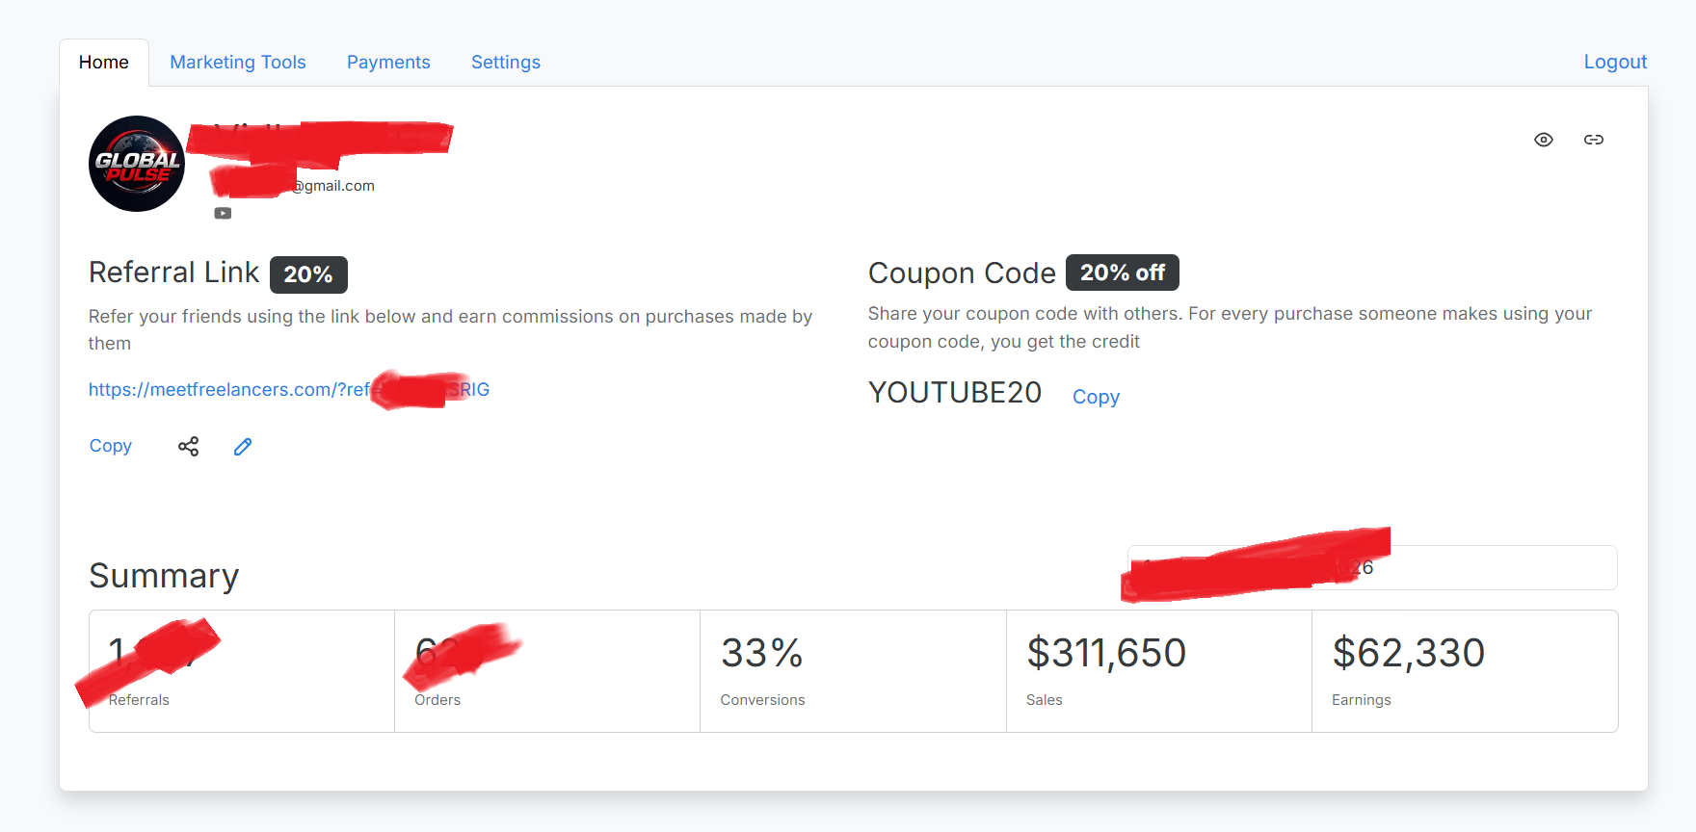The width and height of the screenshot is (1696, 832).
Task: Select the 33% Conversions card
Action: pyautogui.click(x=853, y=671)
